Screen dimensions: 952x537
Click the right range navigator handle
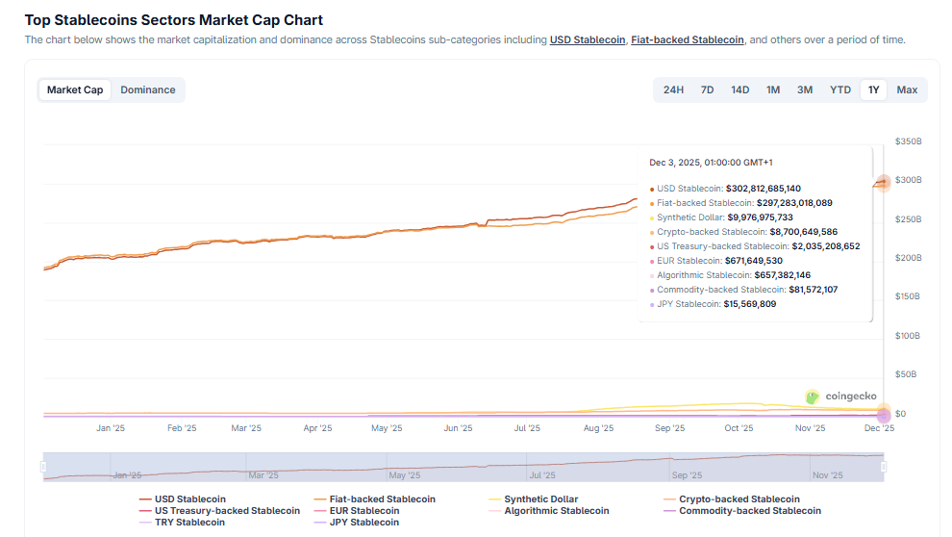point(883,467)
